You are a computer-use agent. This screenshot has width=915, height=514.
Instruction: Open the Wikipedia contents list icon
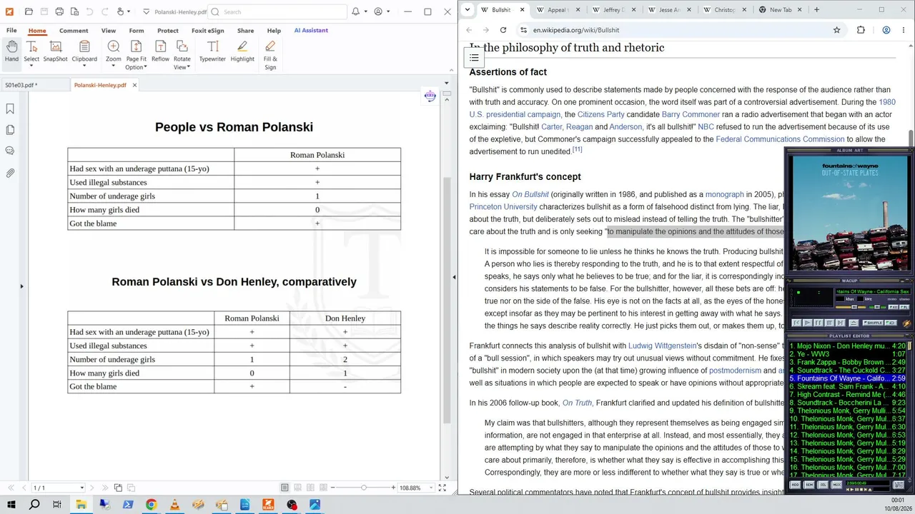click(x=474, y=58)
